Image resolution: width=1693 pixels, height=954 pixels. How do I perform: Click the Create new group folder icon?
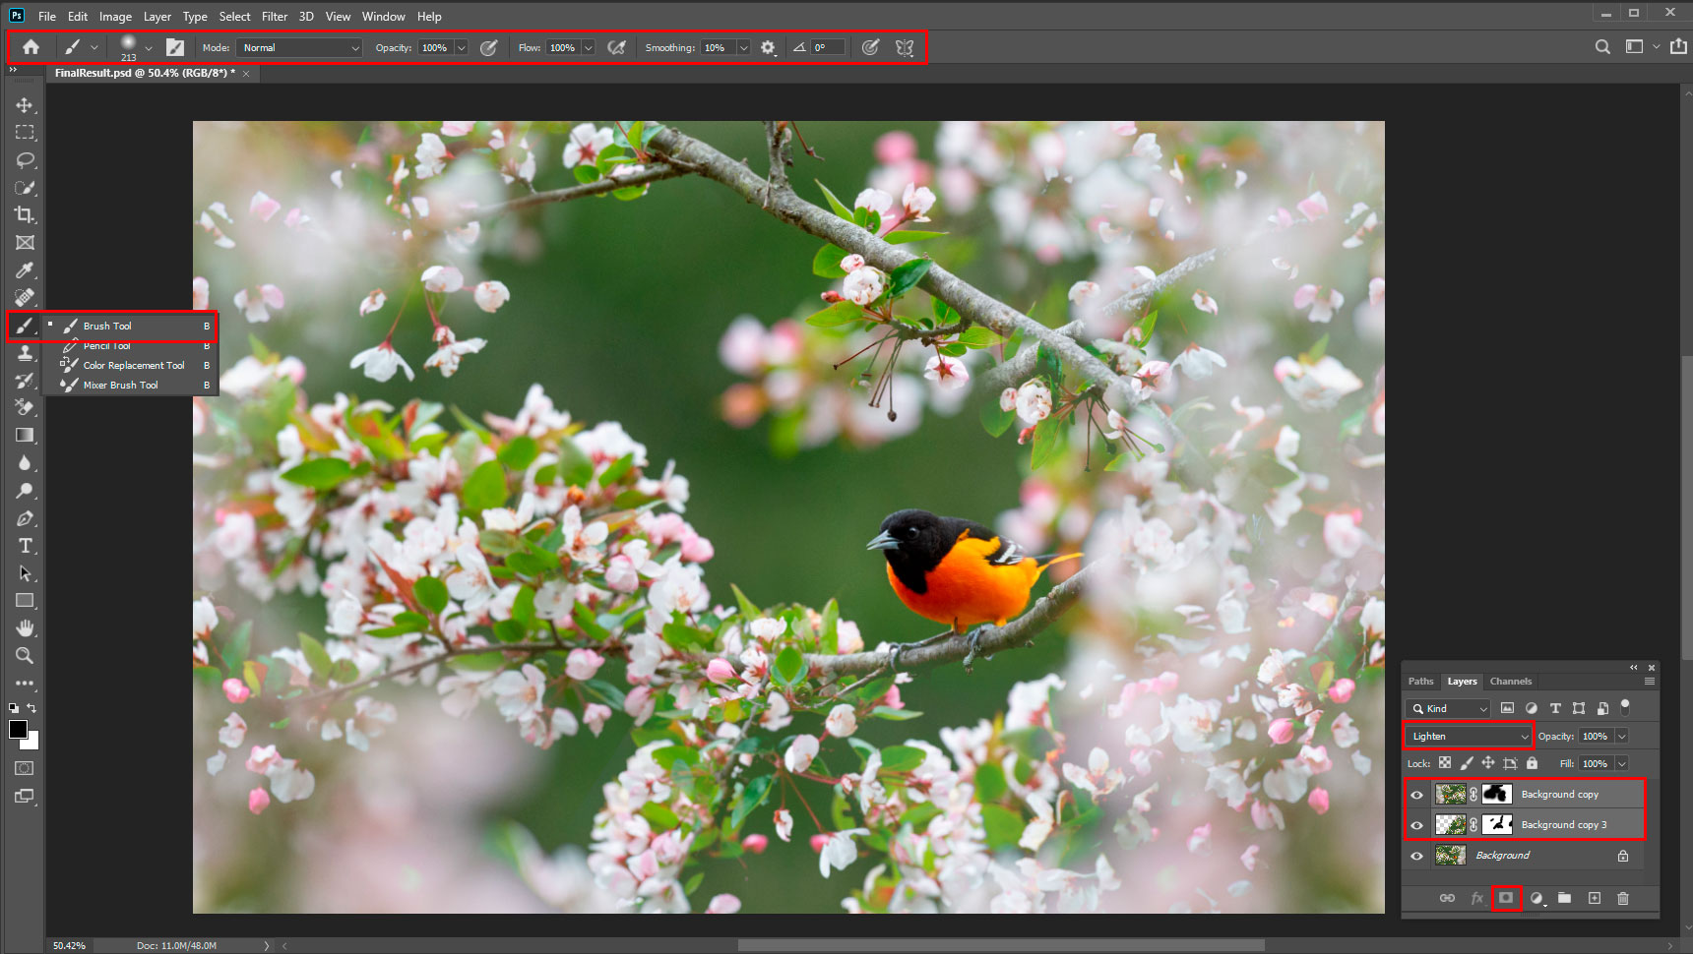[x=1564, y=898]
